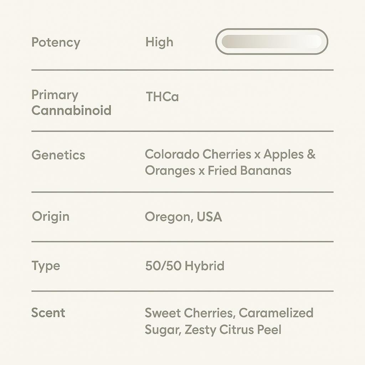Click Colorado Cherries in the genetics
365x365 pixels.
tap(198, 154)
